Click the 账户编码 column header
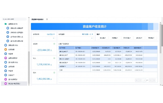This screenshot has height=103, width=163. click(x=82, y=48)
